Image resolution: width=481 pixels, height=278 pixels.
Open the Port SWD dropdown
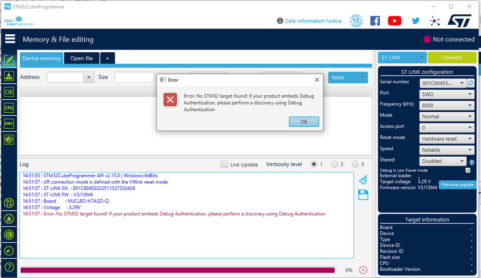(x=447, y=94)
